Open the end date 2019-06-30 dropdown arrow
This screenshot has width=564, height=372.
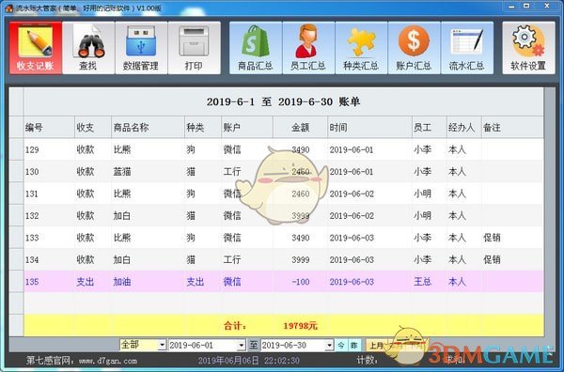(329, 346)
